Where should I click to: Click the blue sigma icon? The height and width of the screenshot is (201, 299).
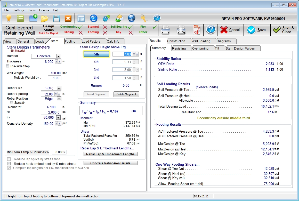94,19
